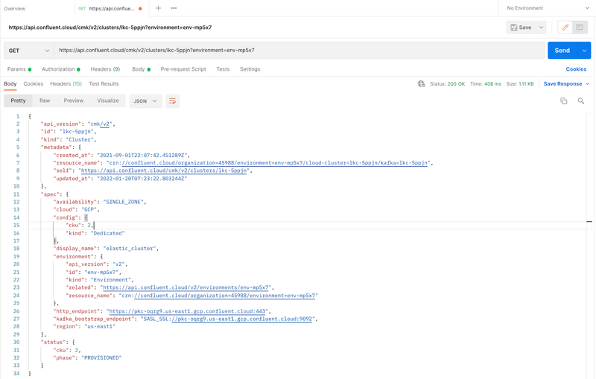Click the Cookies link on the right
The image size is (596, 379).
click(576, 69)
